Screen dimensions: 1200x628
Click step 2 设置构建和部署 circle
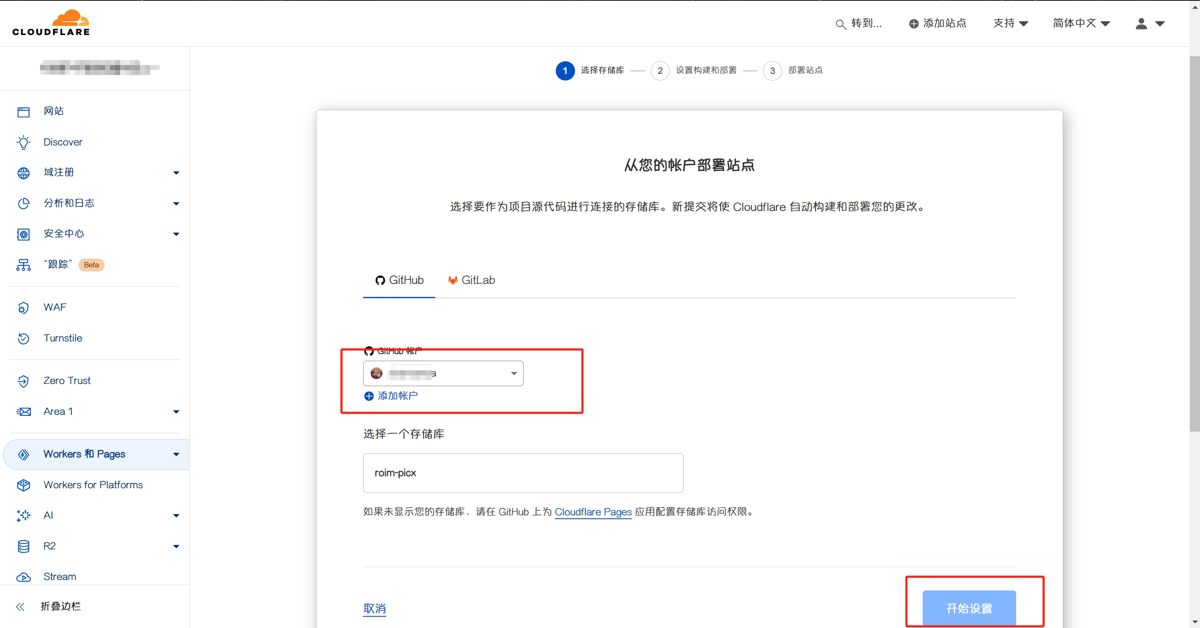[x=660, y=71]
